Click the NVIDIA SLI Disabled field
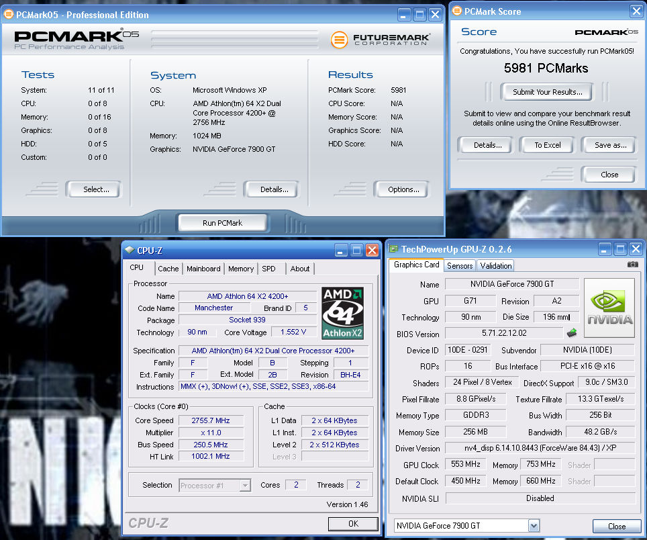Image resolution: width=647 pixels, height=540 pixels. (x=540, y=498)
